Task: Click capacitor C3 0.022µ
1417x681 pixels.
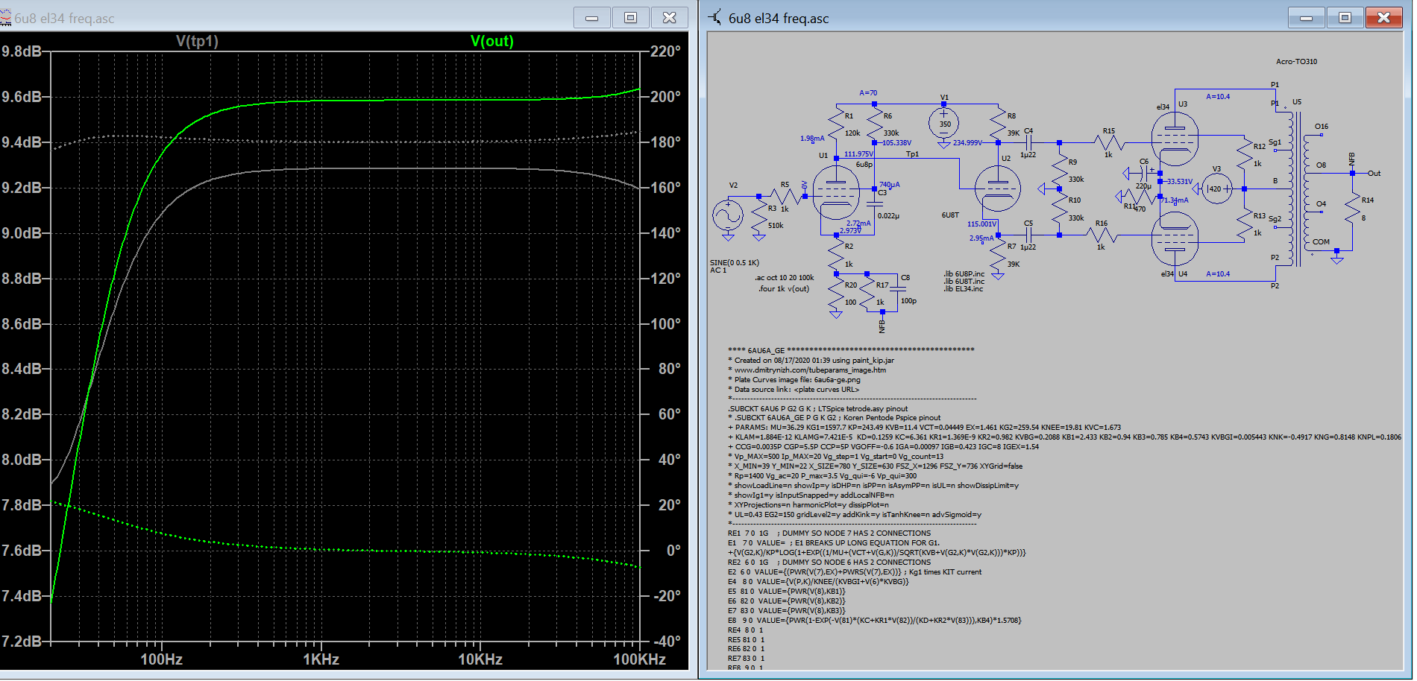Action: click(874, 203)
